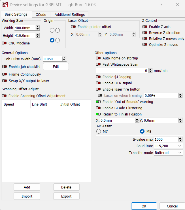Select top-left origin radio button
The width and height of the screenshot is (185, 210).
tap(52, 30)
